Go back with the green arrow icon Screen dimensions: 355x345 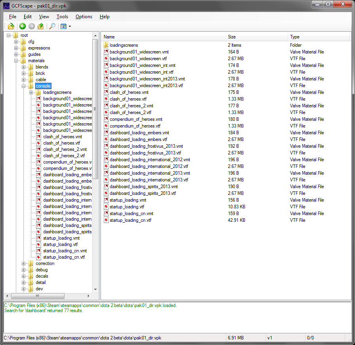(23, 26)
